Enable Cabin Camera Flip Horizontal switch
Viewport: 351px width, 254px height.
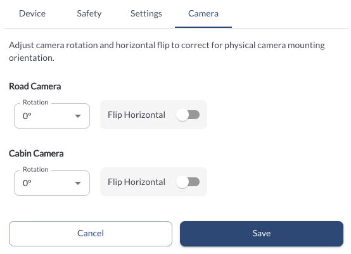pyautogui.click(x=188, y=182)
